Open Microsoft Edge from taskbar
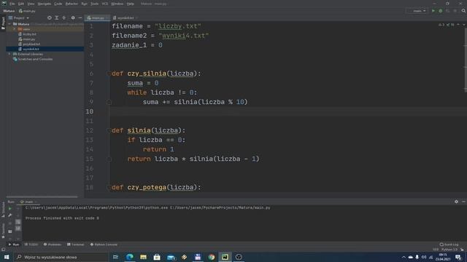The width and height of the screenshot is (467, 262). 130,257
